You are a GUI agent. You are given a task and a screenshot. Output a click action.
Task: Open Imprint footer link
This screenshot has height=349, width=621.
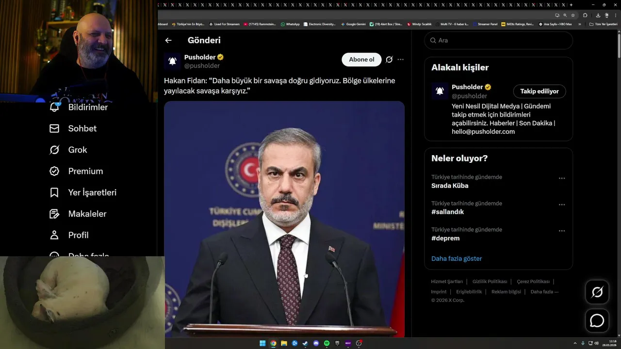pos(439,292)
